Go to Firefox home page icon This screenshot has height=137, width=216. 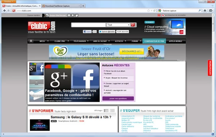[x=205, y=10]
